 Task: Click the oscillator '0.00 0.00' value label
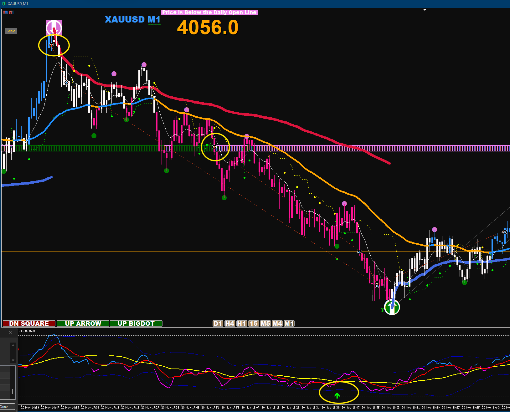click(29, 331)
